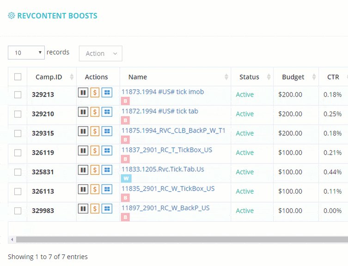Pause campaign 325831
348x266 pixels.
point(83,170)
